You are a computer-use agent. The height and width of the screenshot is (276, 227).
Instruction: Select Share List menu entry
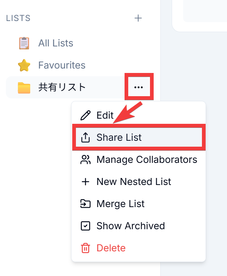pos(139,137)
